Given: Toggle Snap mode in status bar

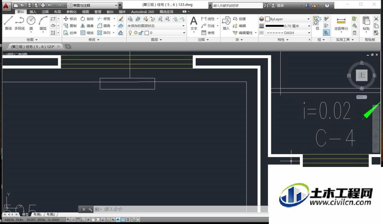Looking at the screenshot, I should [73, 220].
